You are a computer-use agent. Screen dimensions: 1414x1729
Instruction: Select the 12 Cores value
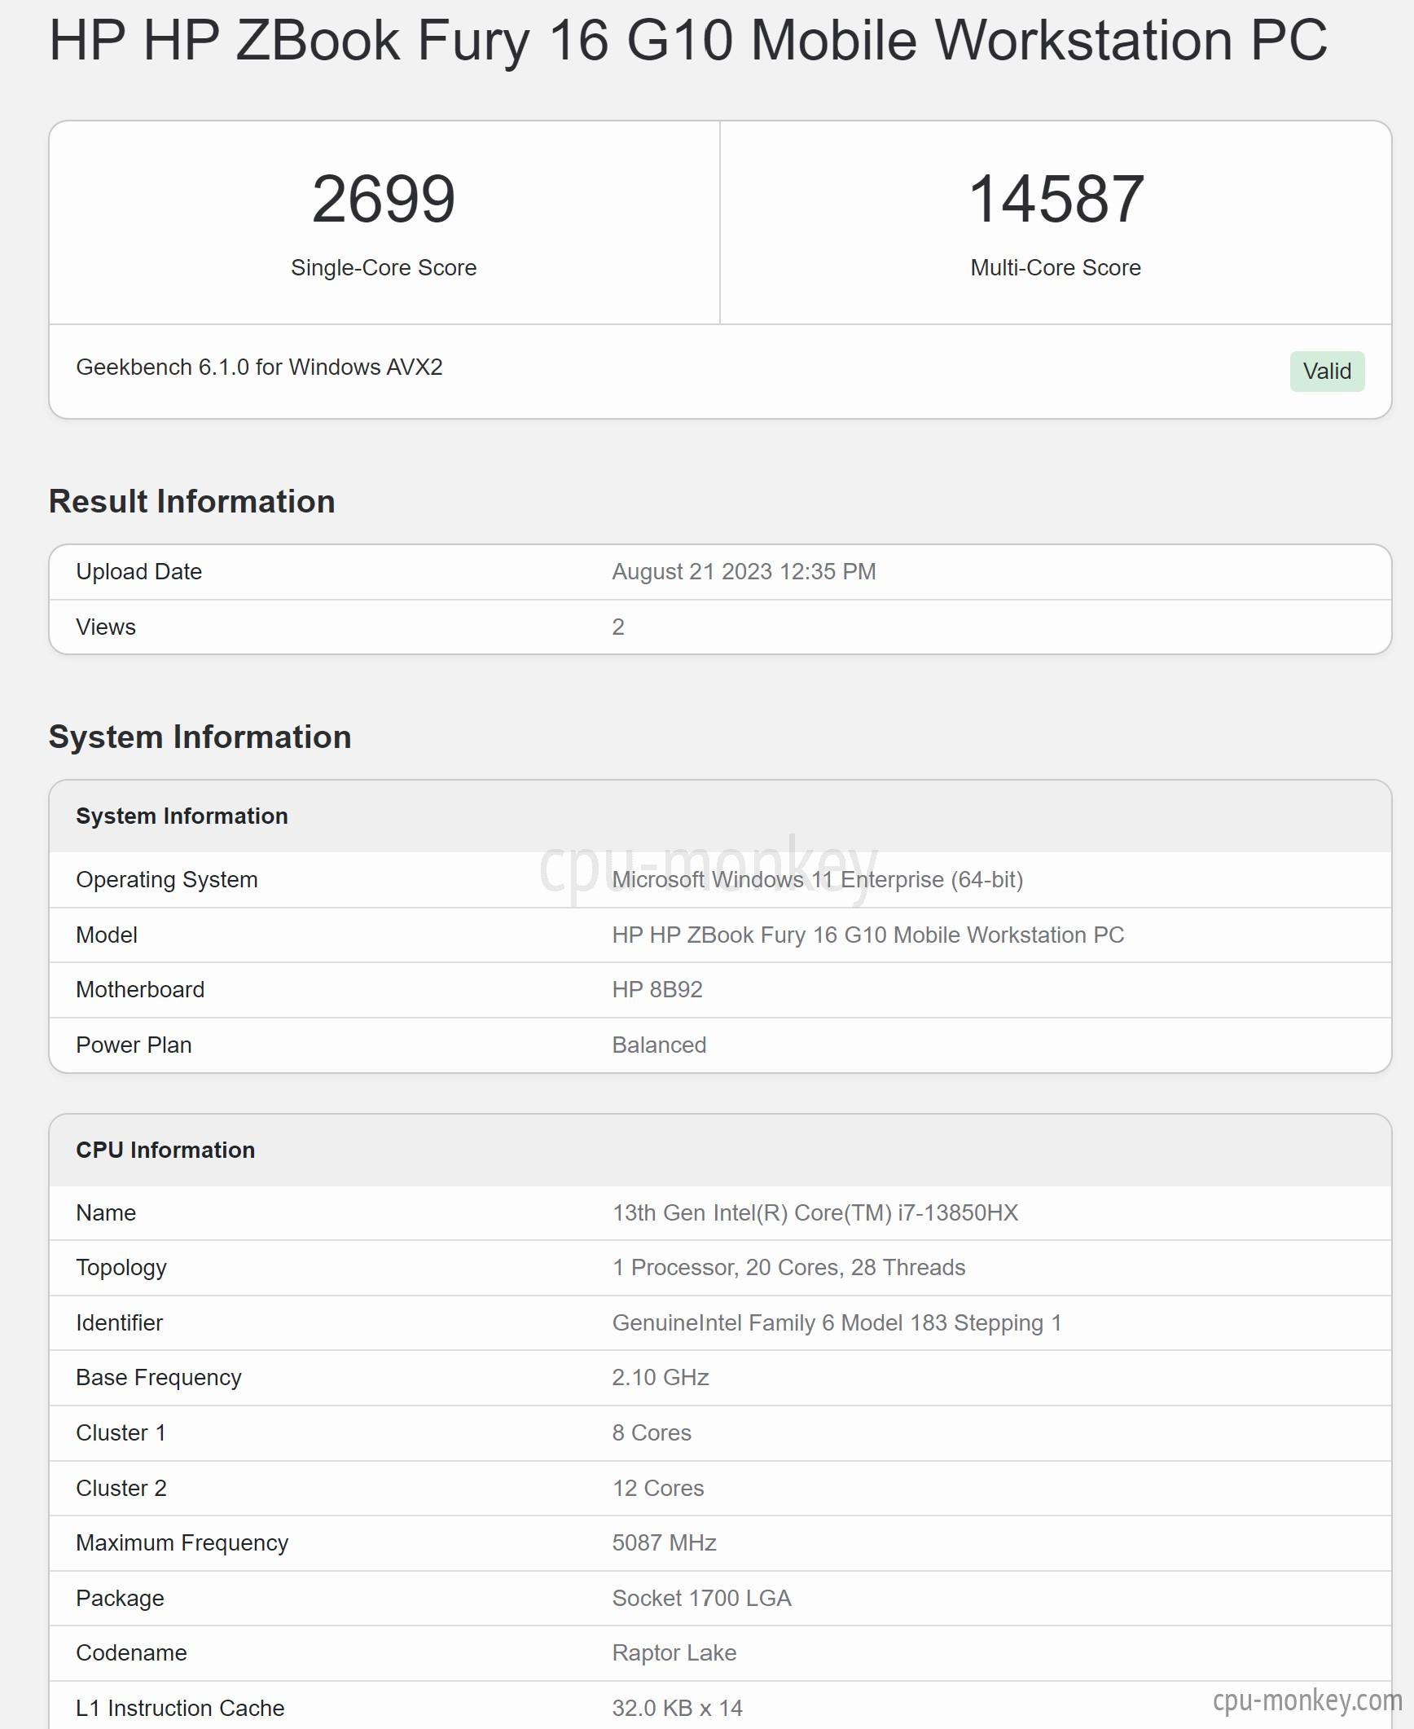coord(657,1489)
